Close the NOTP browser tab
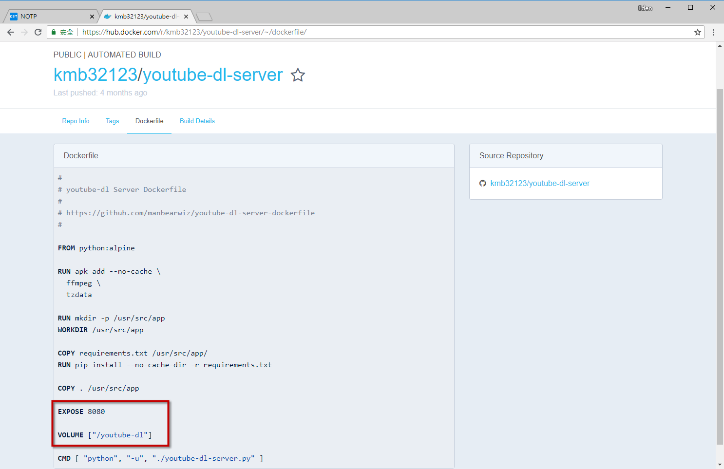Viewport: 724px width, 469px height. click(x=92, y=17)
